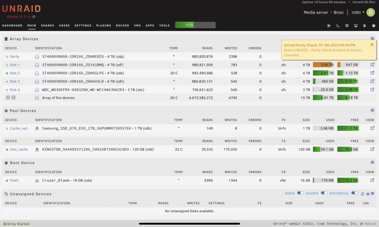This screenshot has height=227, width=379.
Task: Open Disk 4 browse view icon
Action: (x=372, y=89)
